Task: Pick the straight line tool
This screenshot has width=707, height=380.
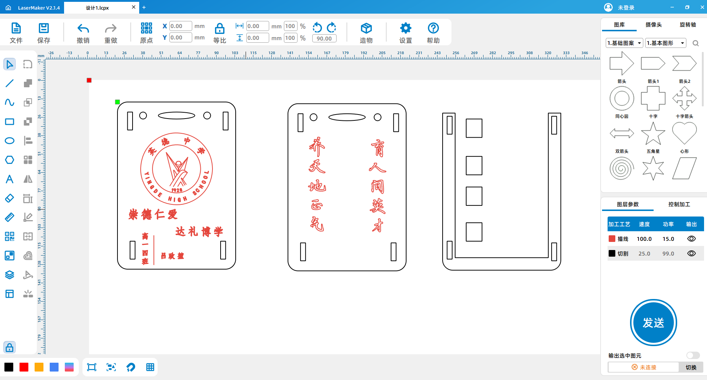Action: pyautogui.click(x=10, y=83)
